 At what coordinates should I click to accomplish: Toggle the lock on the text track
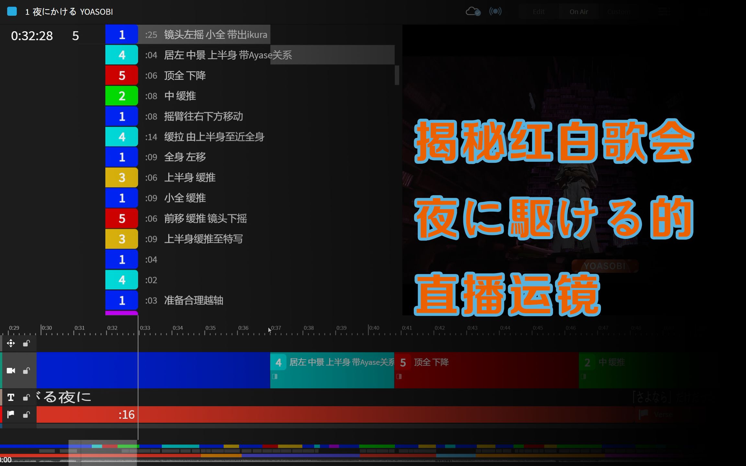(27, 397)
